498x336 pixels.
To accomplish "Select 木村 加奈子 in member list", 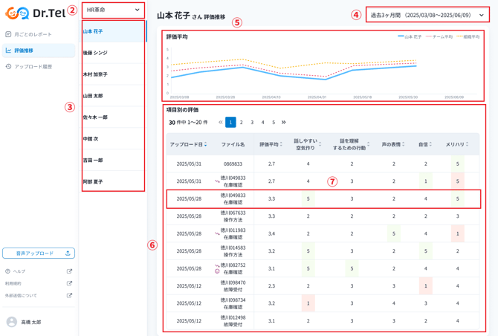I will (113, 74).
